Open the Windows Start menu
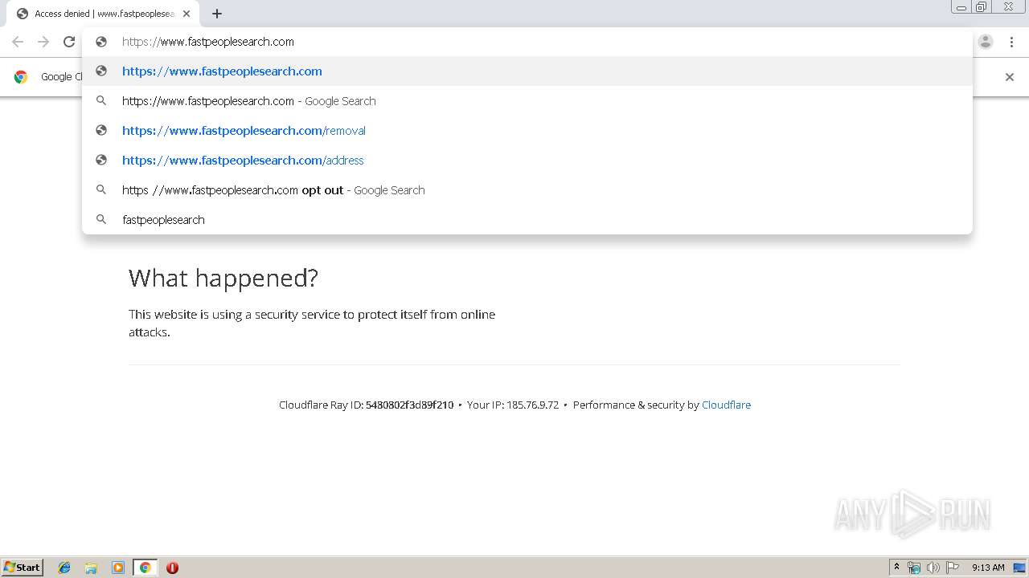 click(x=23, y=568)
